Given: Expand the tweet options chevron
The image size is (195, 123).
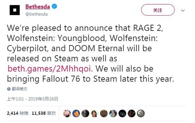Looking at the screenshot, I should click(x=183, y=10).
